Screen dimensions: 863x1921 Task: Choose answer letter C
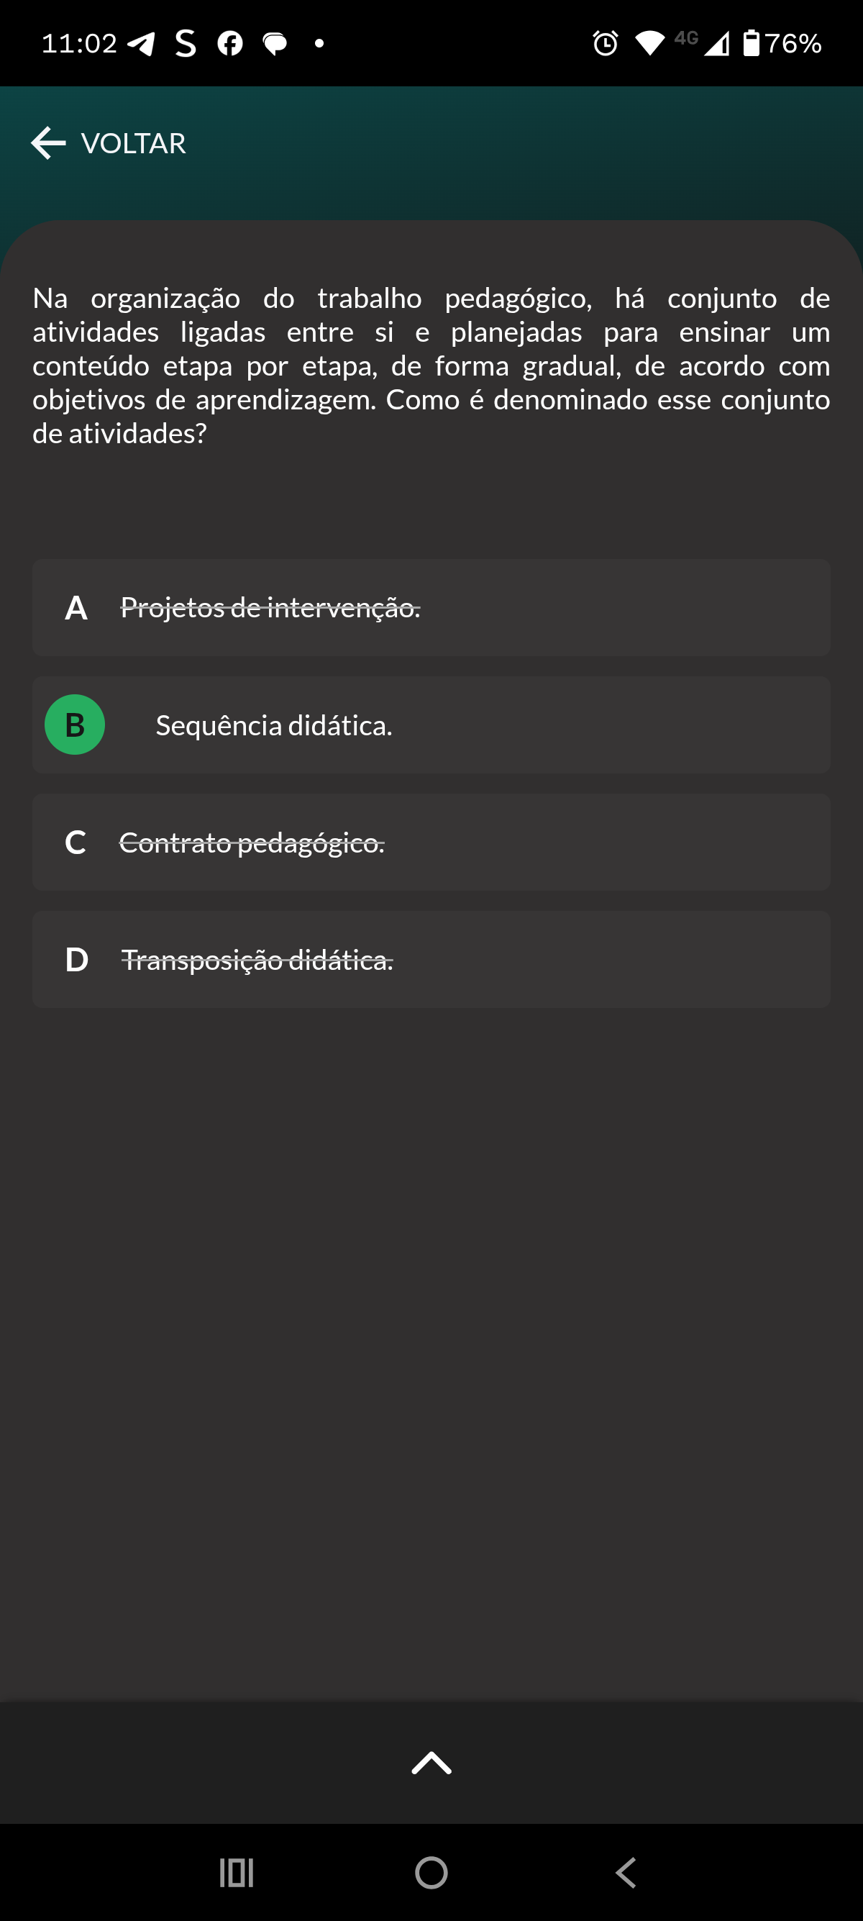point(76,843)
